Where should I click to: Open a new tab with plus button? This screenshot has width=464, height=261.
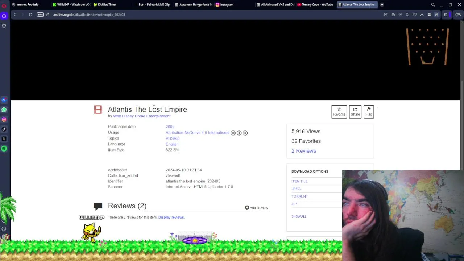coord(382,5)
